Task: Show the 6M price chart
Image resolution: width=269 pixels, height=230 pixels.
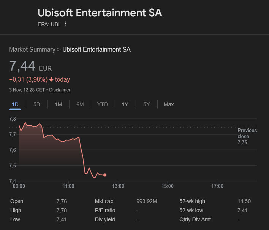Action: tap(80, 104)
